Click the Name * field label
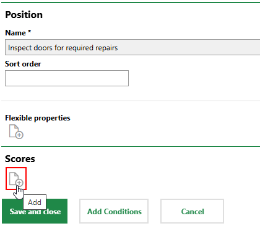The width and height of the screenshot is (260, 231). [x=18, y=33]
